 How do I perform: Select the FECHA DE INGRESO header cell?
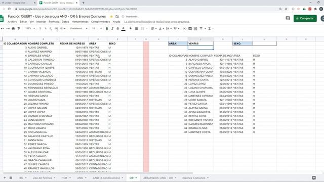pos(74,43)
